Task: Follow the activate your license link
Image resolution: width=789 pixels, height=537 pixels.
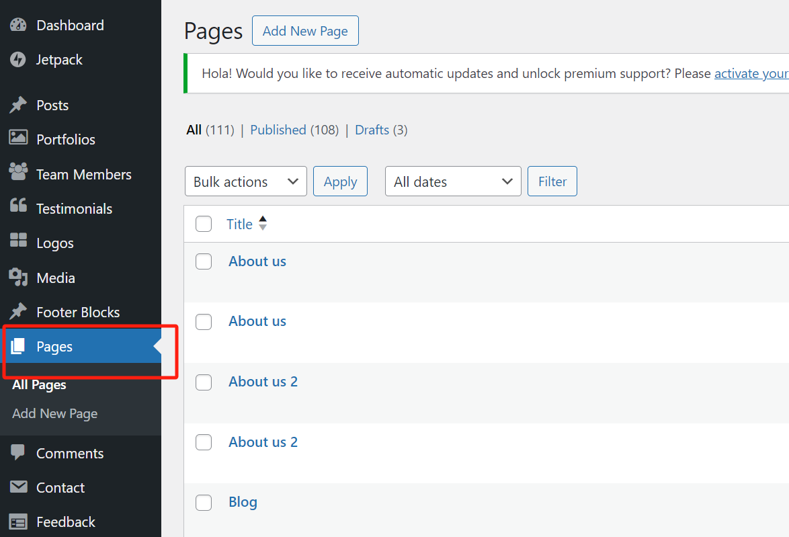Action: [751, 73]
